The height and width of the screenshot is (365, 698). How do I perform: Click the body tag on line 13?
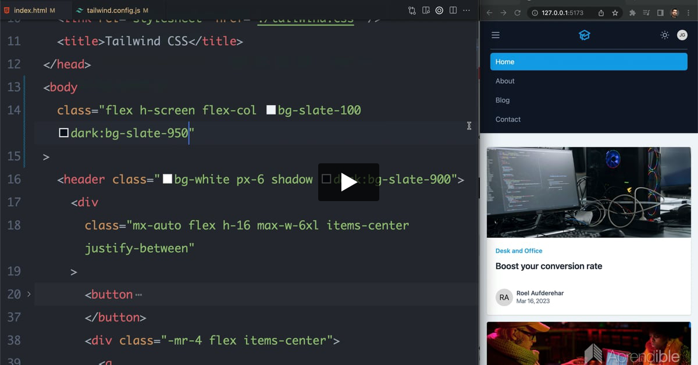[63, 87]
